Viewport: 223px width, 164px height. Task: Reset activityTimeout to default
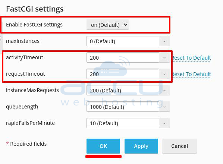(192, 58)
